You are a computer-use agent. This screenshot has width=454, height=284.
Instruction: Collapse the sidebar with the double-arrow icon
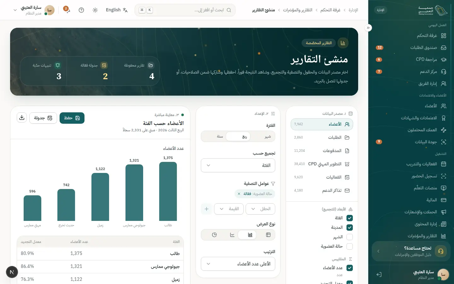coord(368,28)
